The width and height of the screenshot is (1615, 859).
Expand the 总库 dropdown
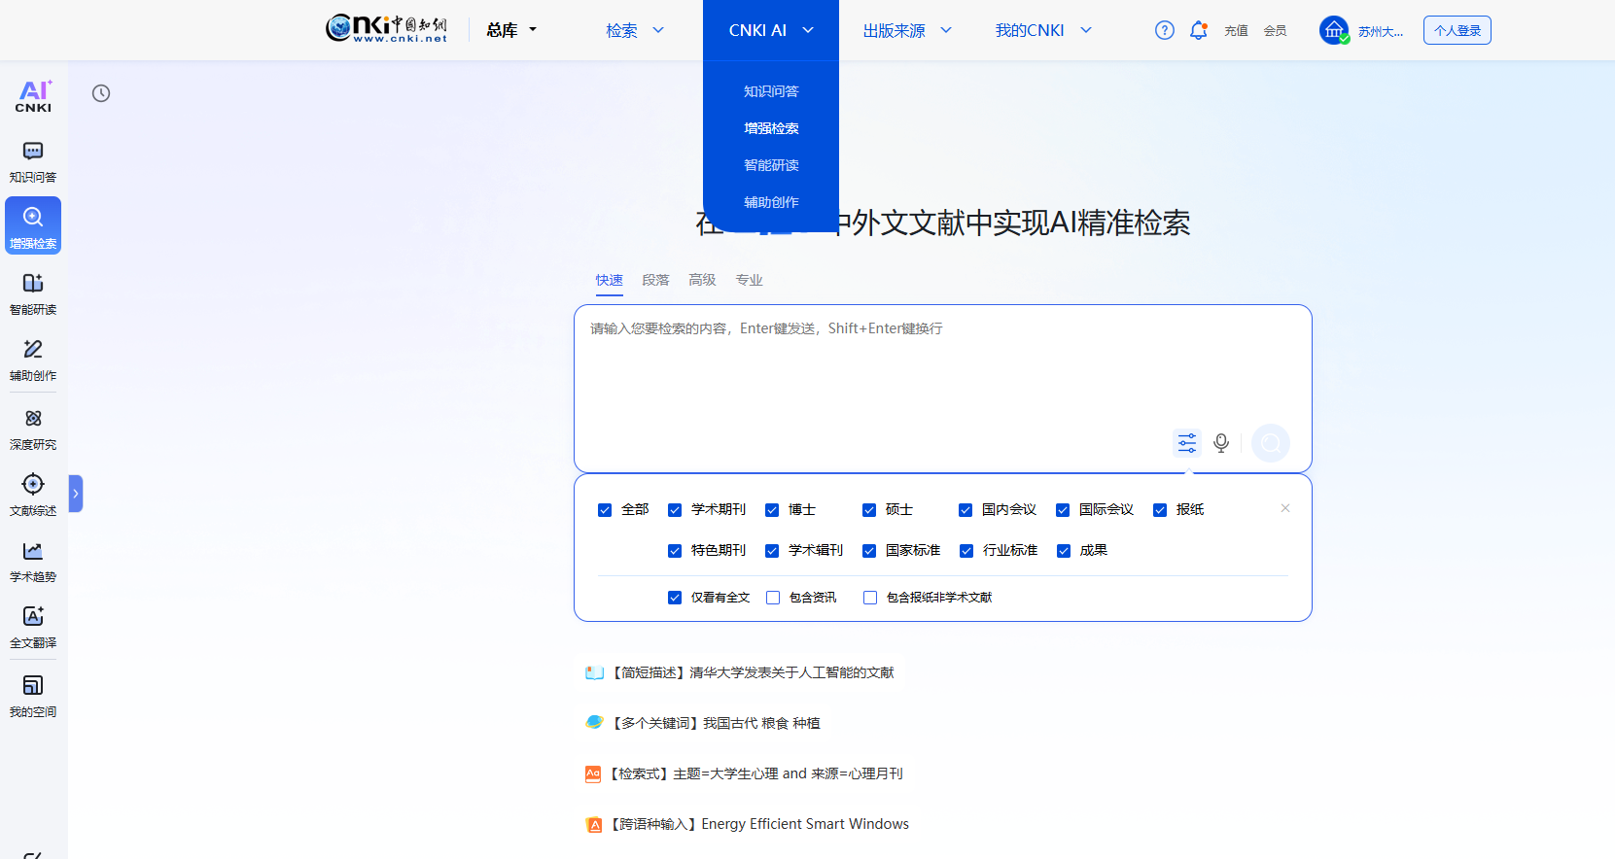pos(511,31)
